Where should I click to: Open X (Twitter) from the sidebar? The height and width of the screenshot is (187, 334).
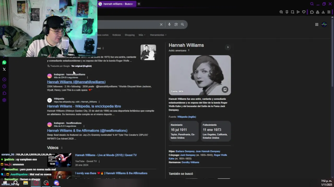click(x=4, y=69)
